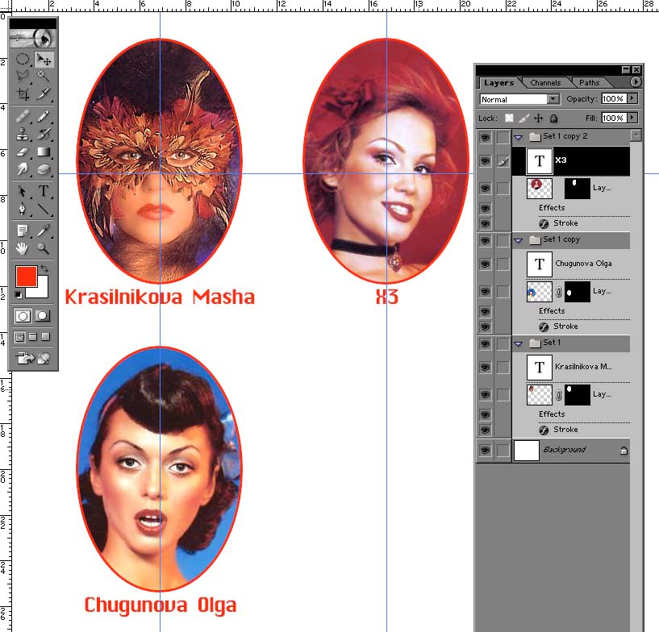Screen dimensions: 659x632
Task: Hide the Krasilnikova M... text layer
Action: tap(485, 368)
